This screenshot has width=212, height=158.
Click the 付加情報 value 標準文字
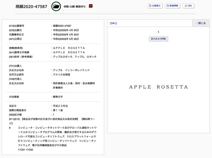(58, 97)
